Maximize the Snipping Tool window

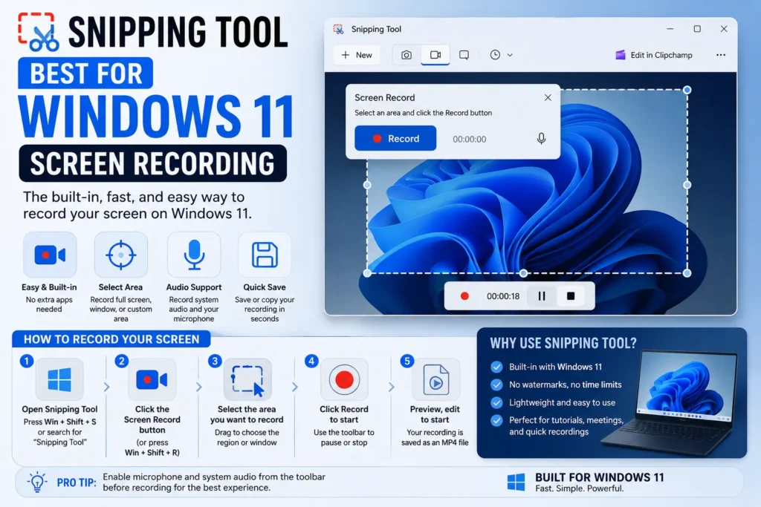(697, 29)
